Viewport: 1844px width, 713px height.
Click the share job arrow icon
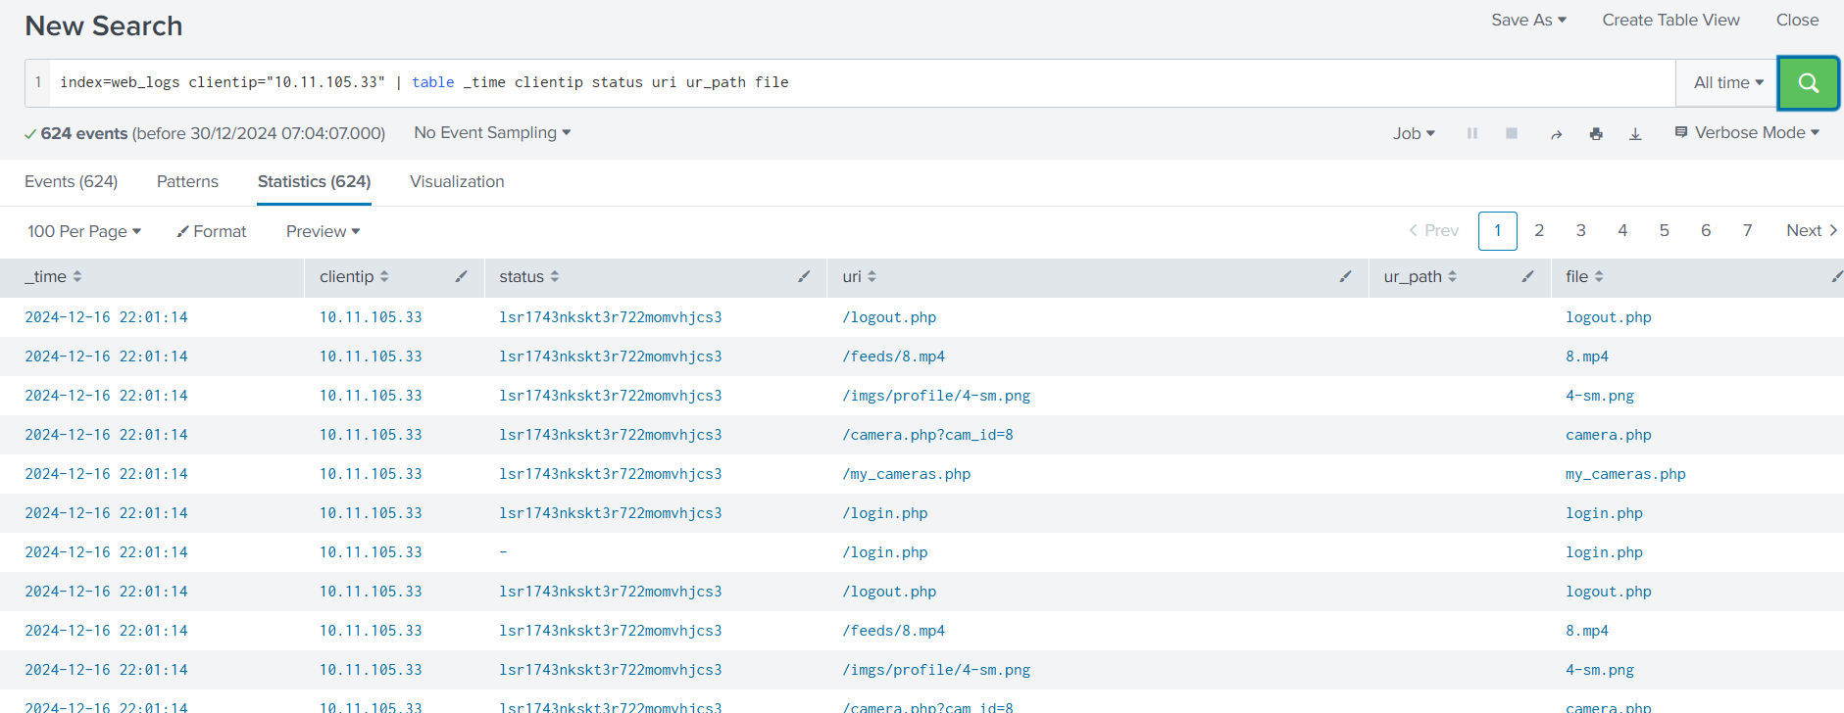tap(1556, 134)
